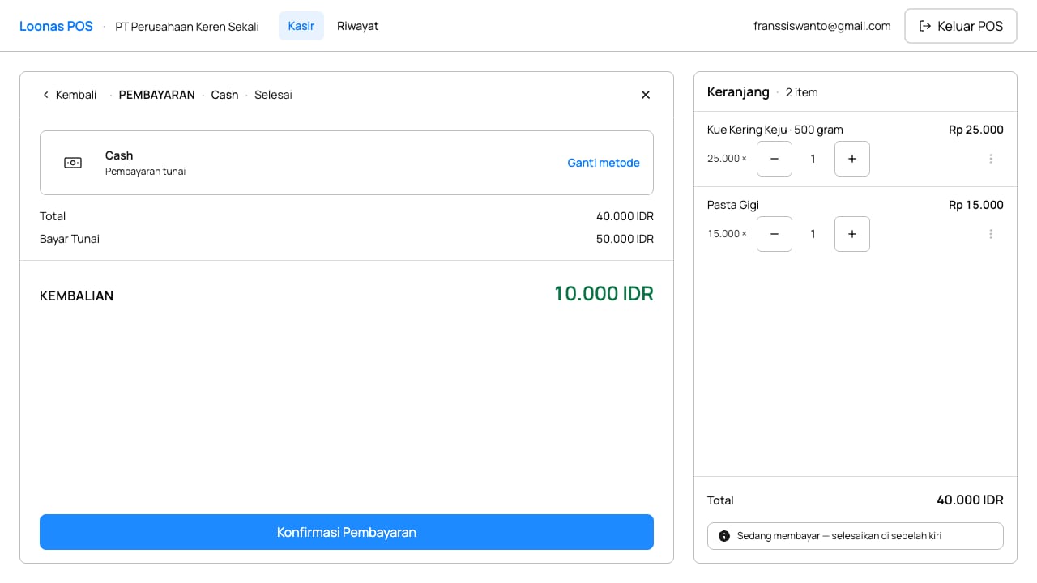
Task: Click the Bayar Tunai 50.000 IDR value
Action: click(625, 239)
